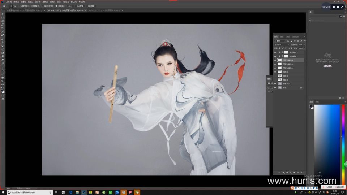The height and width of the screenshot is (195, 347).
Task: Select the Move tool
Action: (3, 14)
